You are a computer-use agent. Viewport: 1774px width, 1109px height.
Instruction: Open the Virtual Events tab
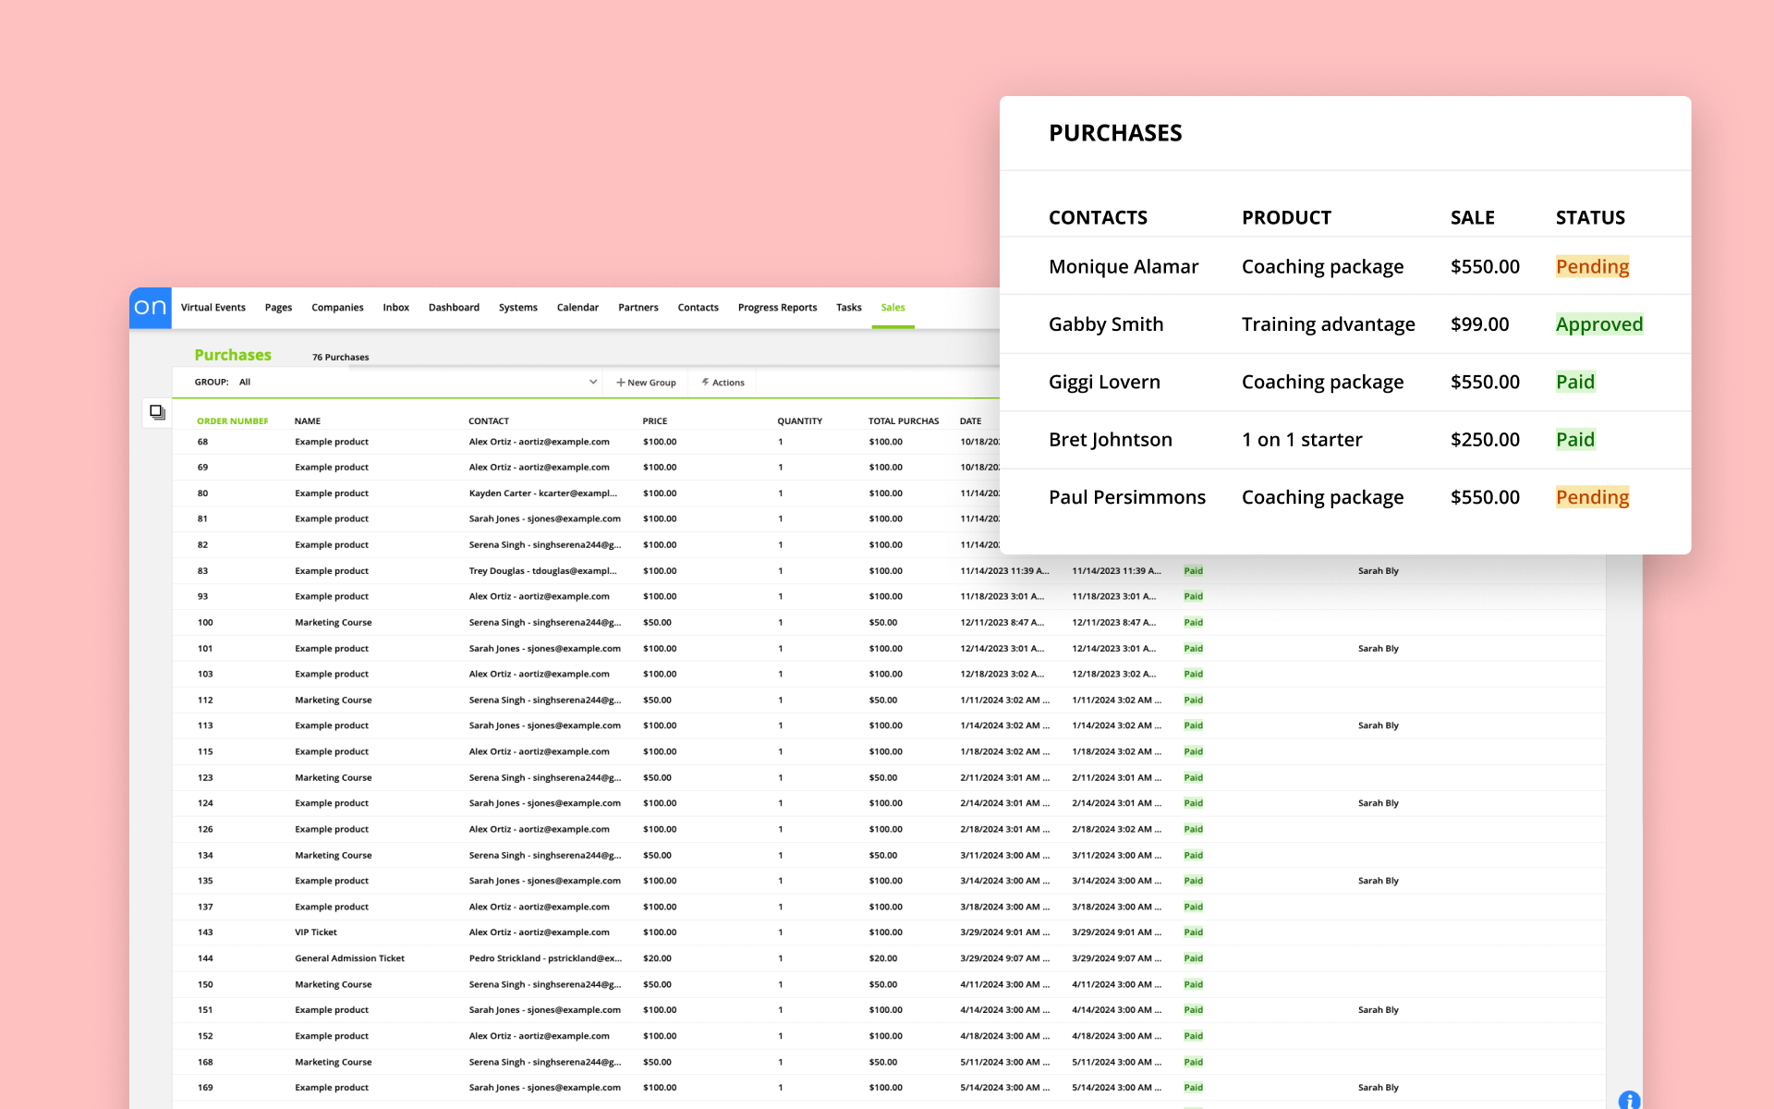click(213, 308)
